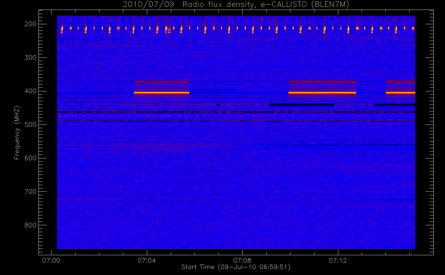Click the bright 400 MHz band near 07:04

coord(161,93)
